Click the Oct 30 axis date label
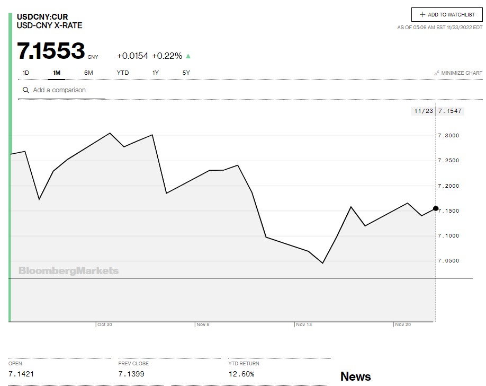Viewport: 486px width, 386px height. 104,324
